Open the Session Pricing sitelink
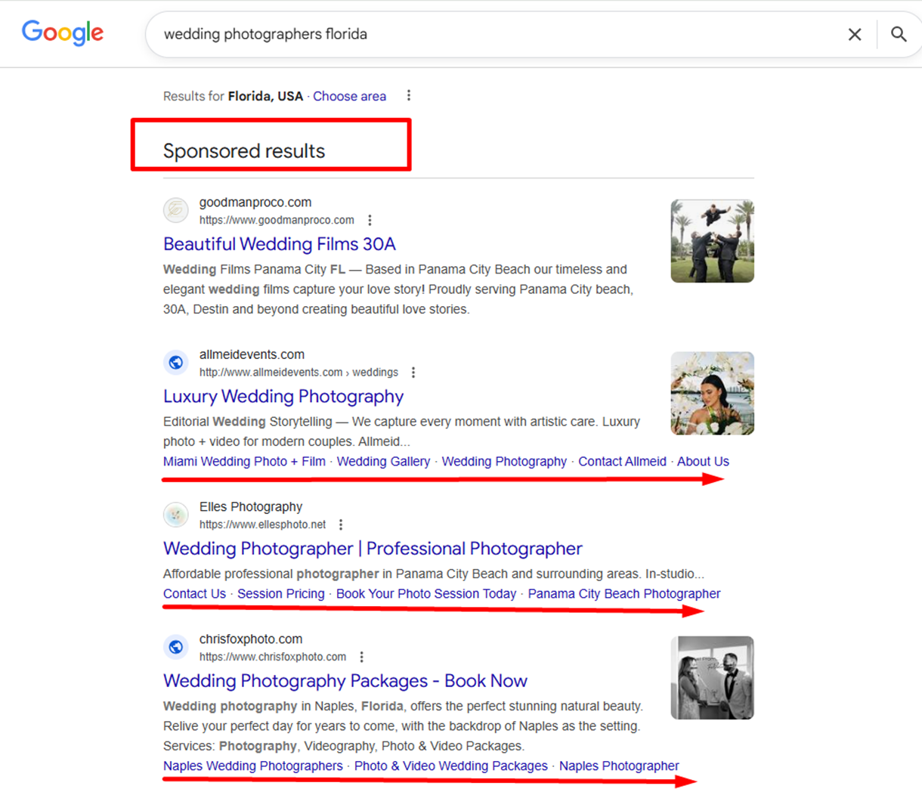The width and height of the screenshot is (922, 792). (280, 594)
